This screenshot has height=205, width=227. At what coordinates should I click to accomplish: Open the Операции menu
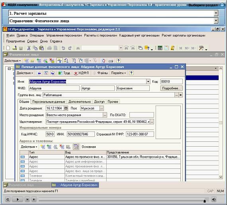coord(37,35)
